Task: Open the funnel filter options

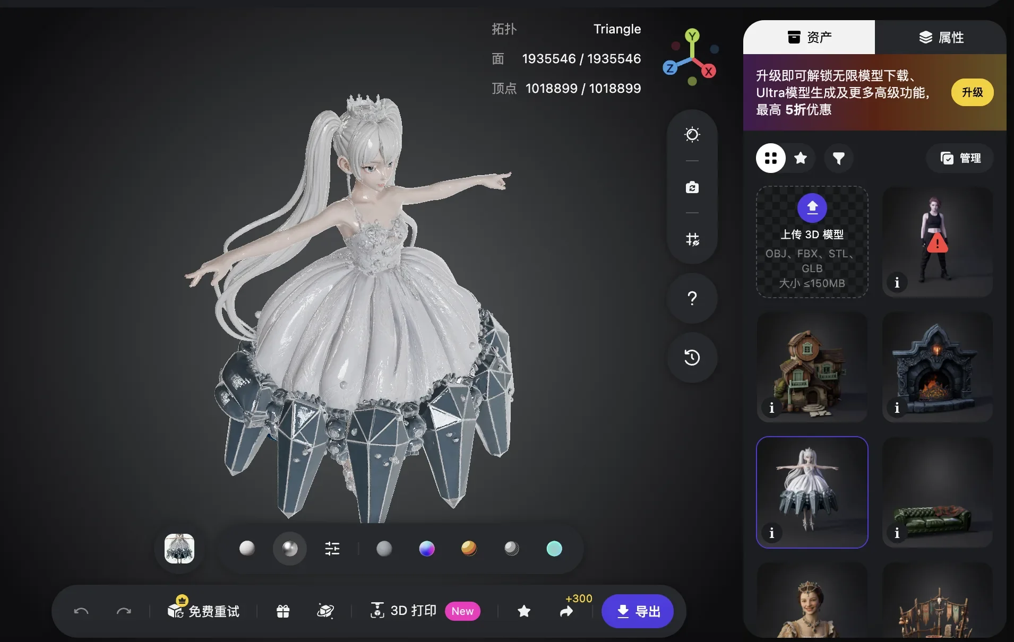Action: tap(839, 158)
